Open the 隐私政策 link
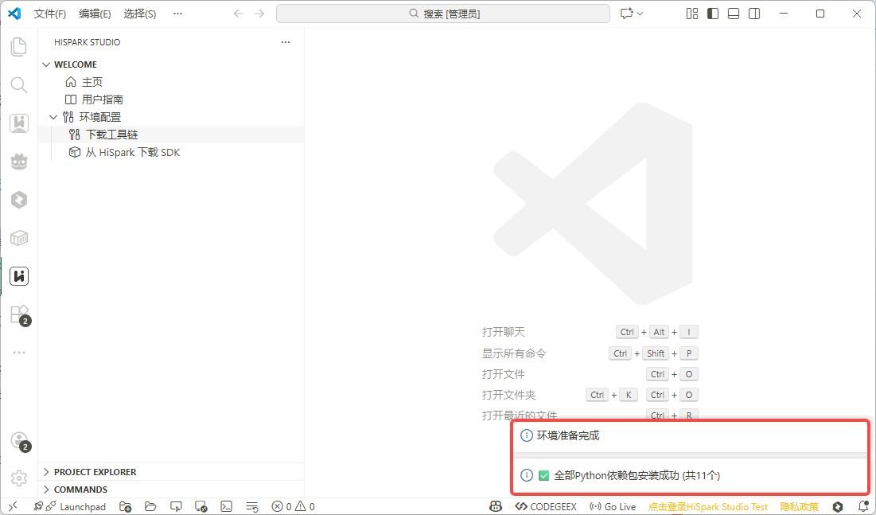The height and width of the screenshot is (515, 876). pos(799,506)
